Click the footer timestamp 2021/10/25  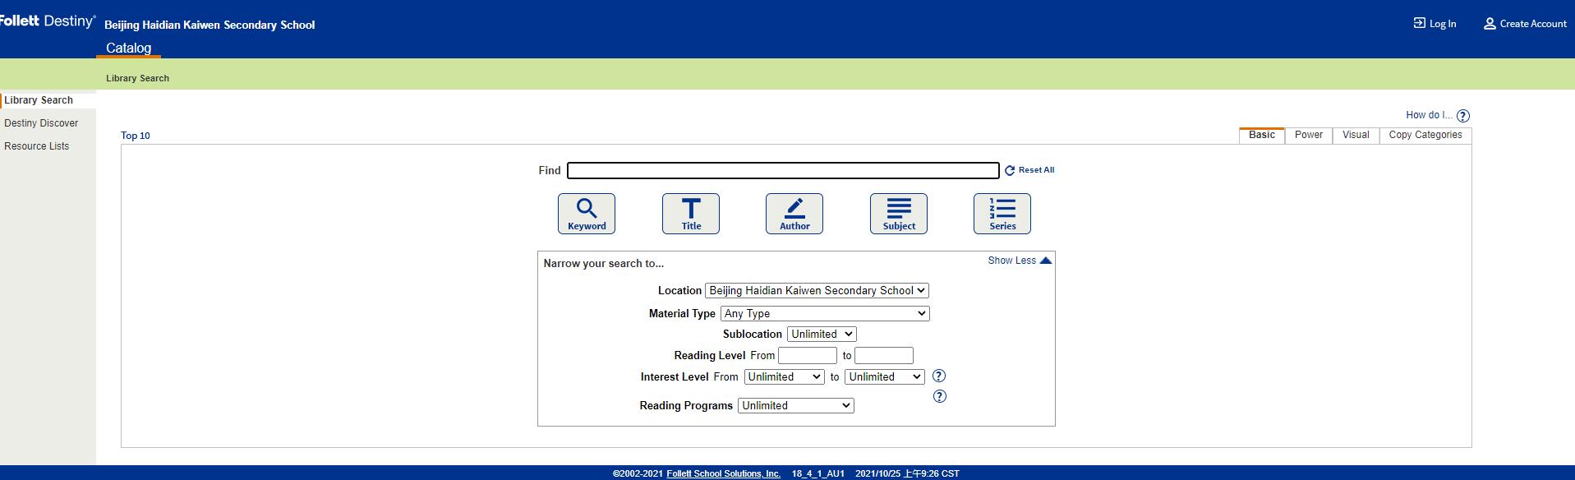(907, 473)
